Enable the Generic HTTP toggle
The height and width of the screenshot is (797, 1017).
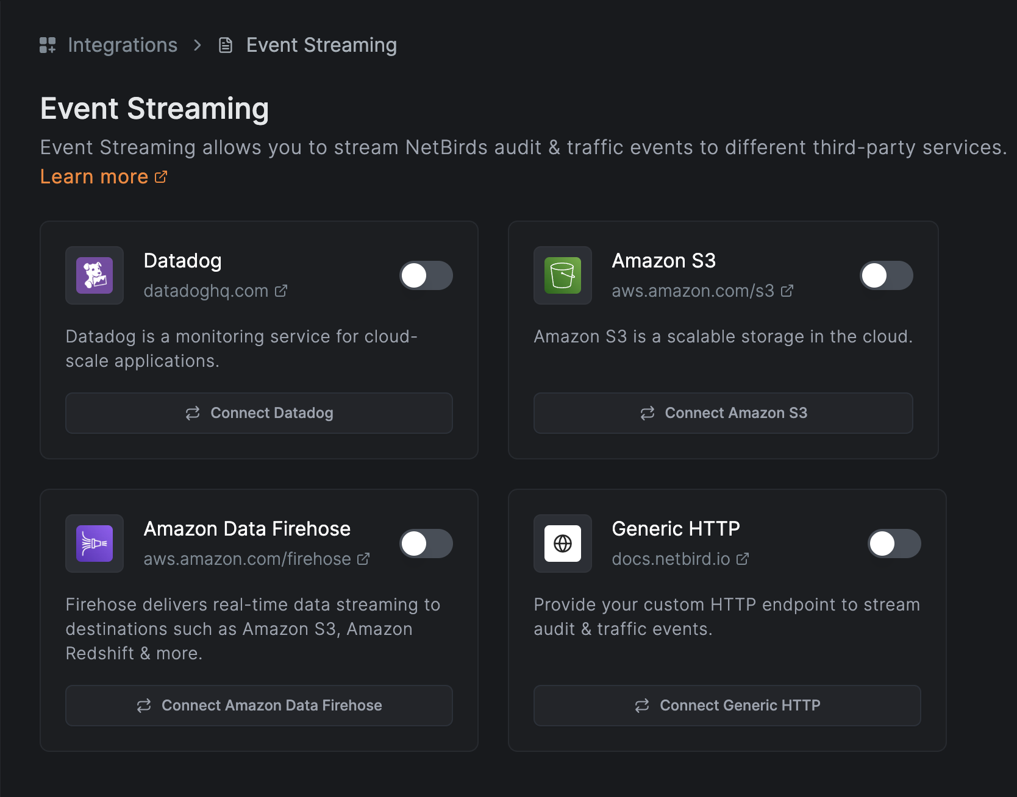tap(894, 544)
